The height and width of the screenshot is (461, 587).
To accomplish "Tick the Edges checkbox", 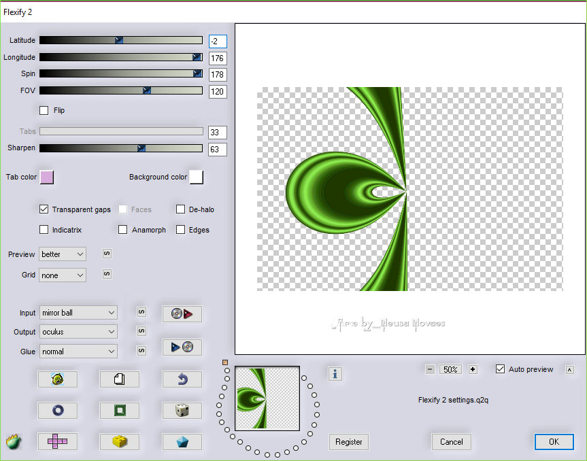I will (180, 229).
